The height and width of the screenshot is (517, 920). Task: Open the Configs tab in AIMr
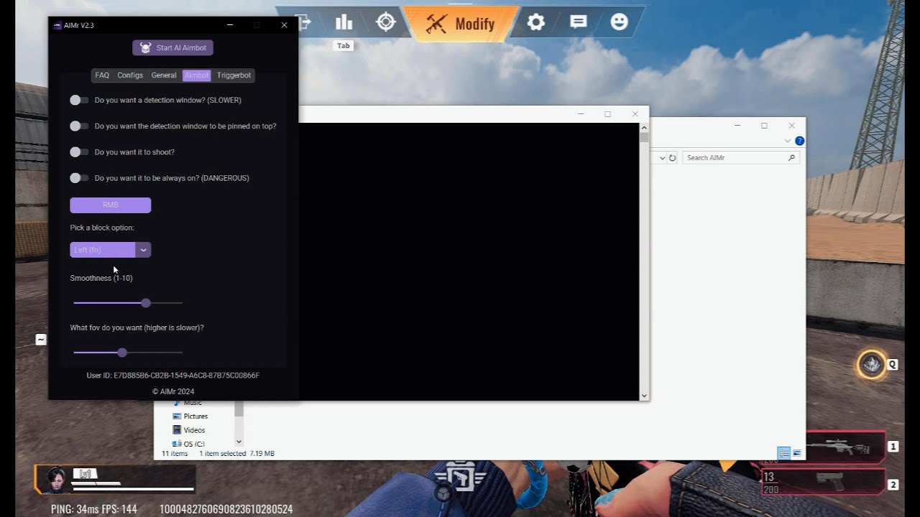coord(130,75)
